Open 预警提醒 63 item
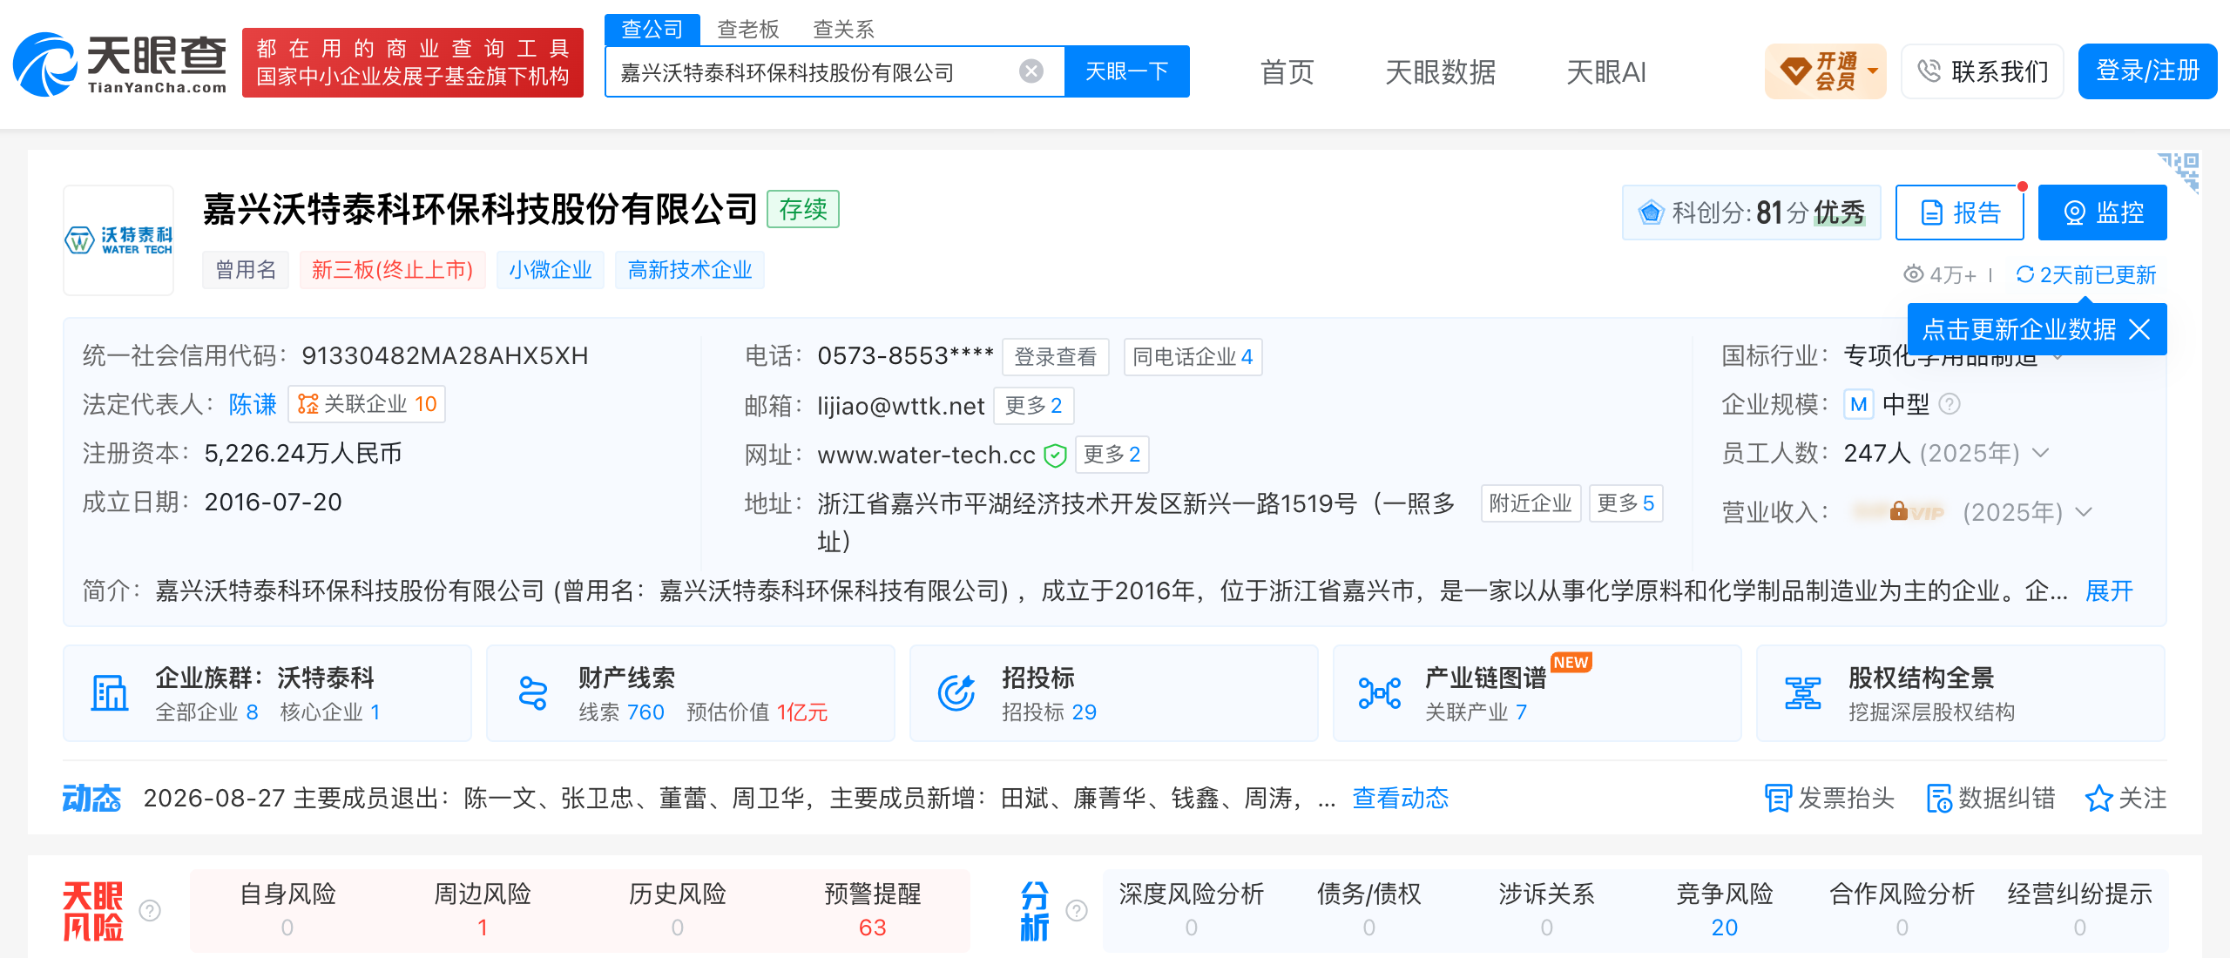This screenshot has height=958, width=2230. point(872,910)
